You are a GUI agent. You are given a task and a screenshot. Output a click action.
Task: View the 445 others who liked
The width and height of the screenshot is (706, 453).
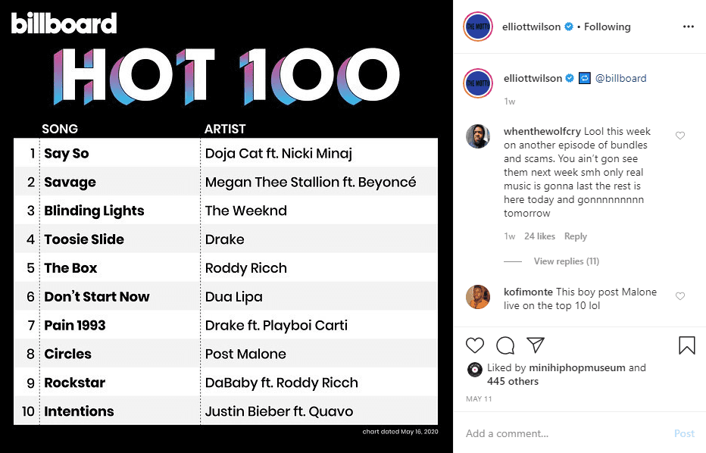512,381
